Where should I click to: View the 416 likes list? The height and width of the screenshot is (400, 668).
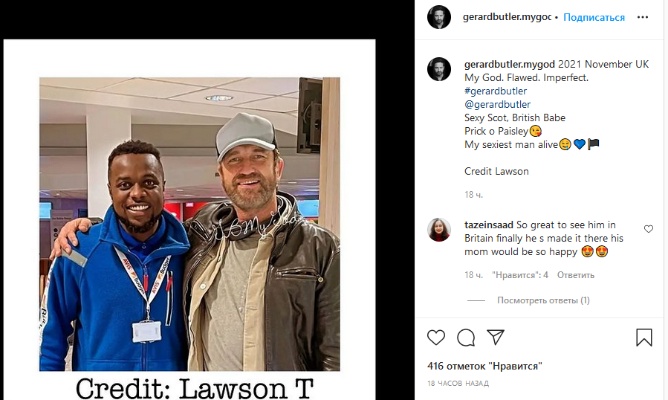484,366
